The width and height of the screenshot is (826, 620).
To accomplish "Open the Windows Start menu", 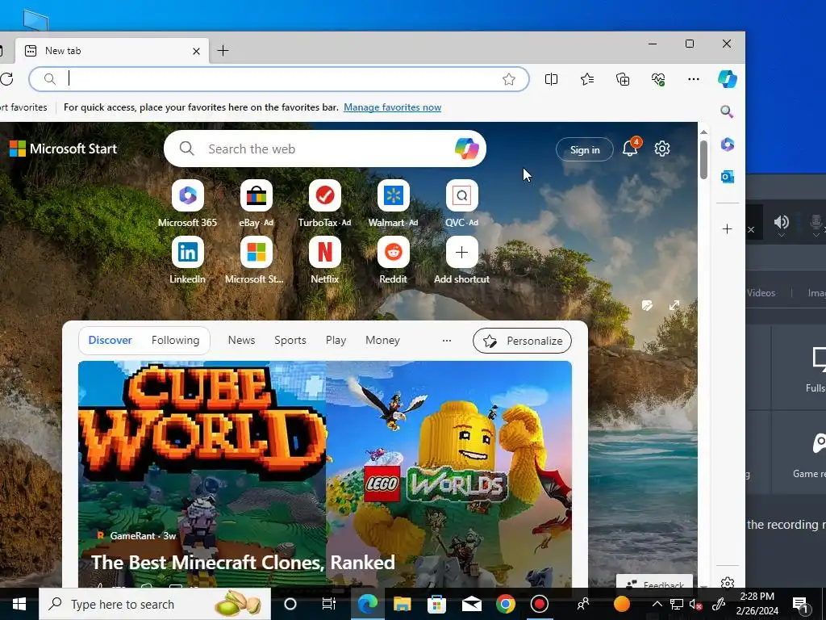I will point(19,604).
